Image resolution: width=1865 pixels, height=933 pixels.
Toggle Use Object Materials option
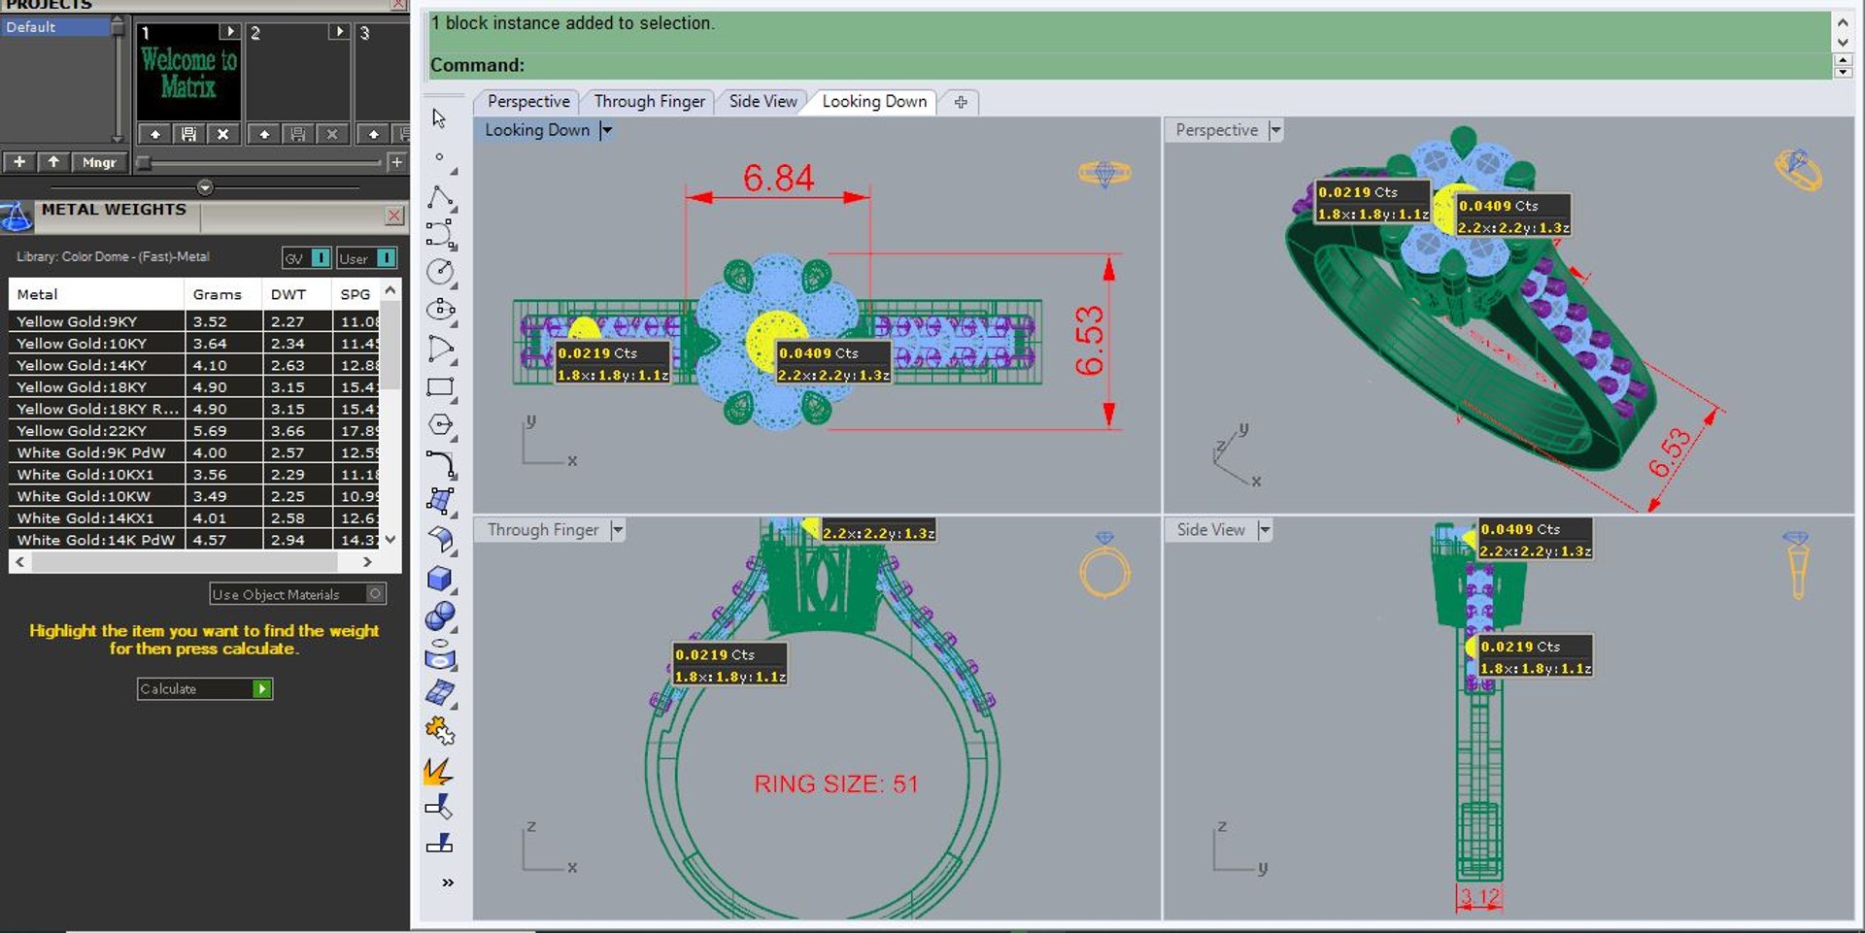click(x=297, y=594)
